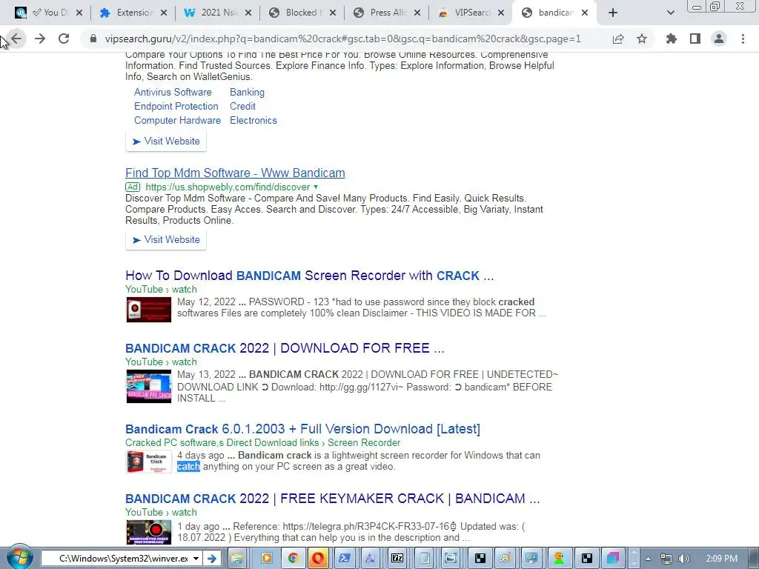This screenshot has width=759, height=569.
Task: Click thumbnail of Bandicam Crack 6.0.1.2003 result
Action: point(148,462)
